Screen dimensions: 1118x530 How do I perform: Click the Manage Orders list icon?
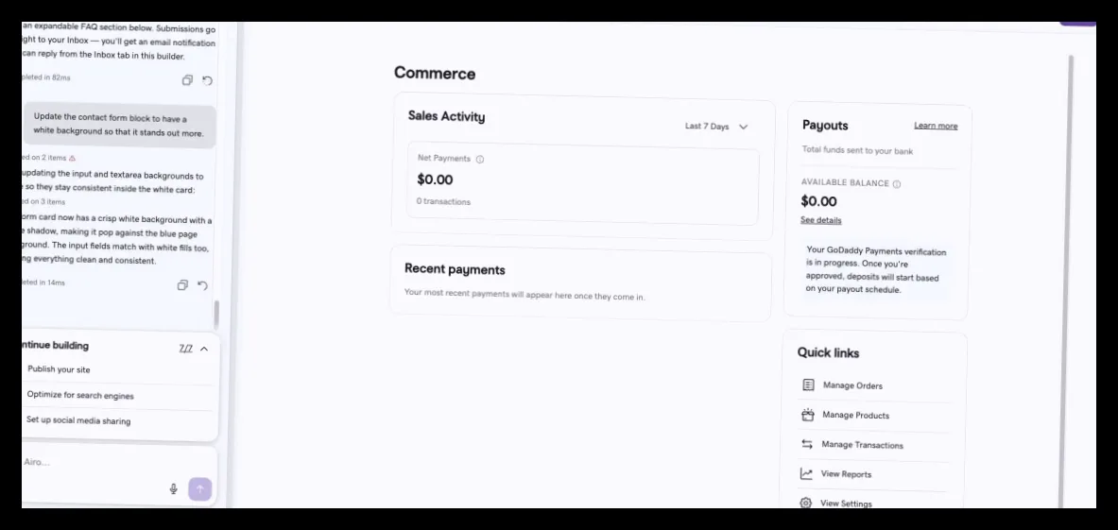[x=808, y=385]
